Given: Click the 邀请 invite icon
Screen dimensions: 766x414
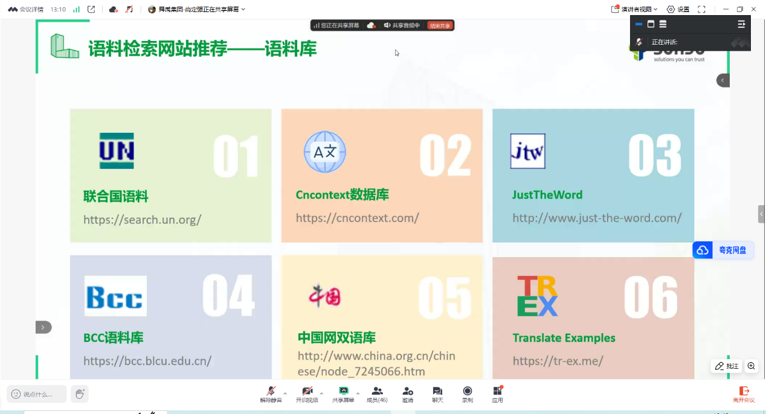Looking at the screenshot, I should coord(408,394).
